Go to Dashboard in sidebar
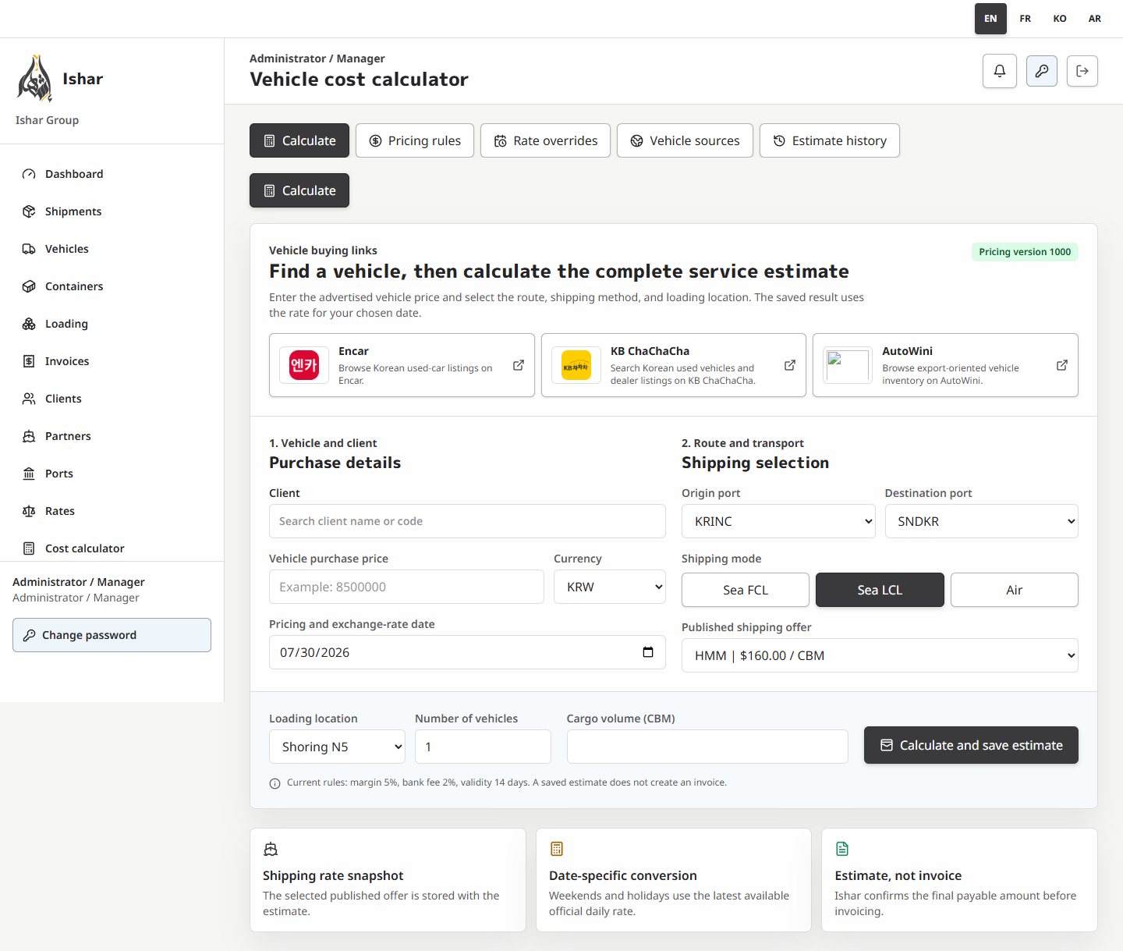The image size is (1123, 951). point(112,174)
